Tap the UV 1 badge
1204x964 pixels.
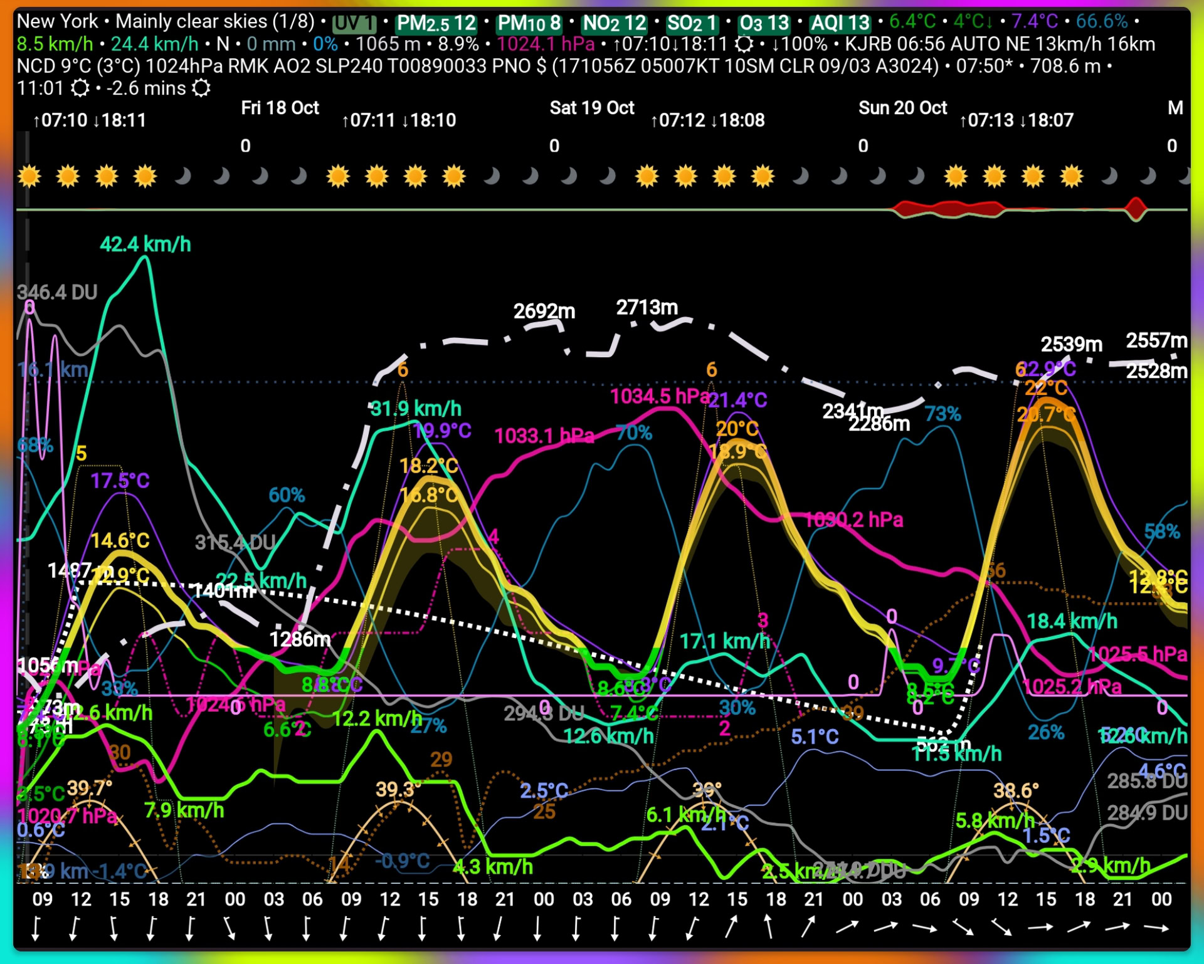click(354, 23)
